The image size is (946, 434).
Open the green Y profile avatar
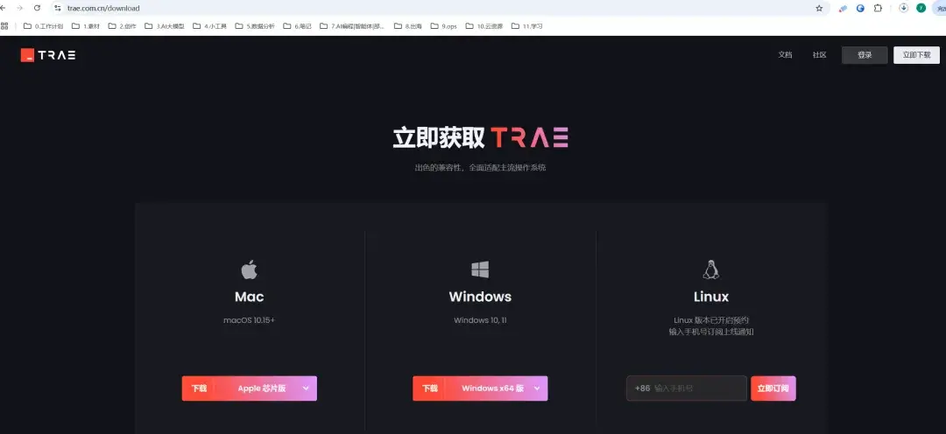coord(921,8)
